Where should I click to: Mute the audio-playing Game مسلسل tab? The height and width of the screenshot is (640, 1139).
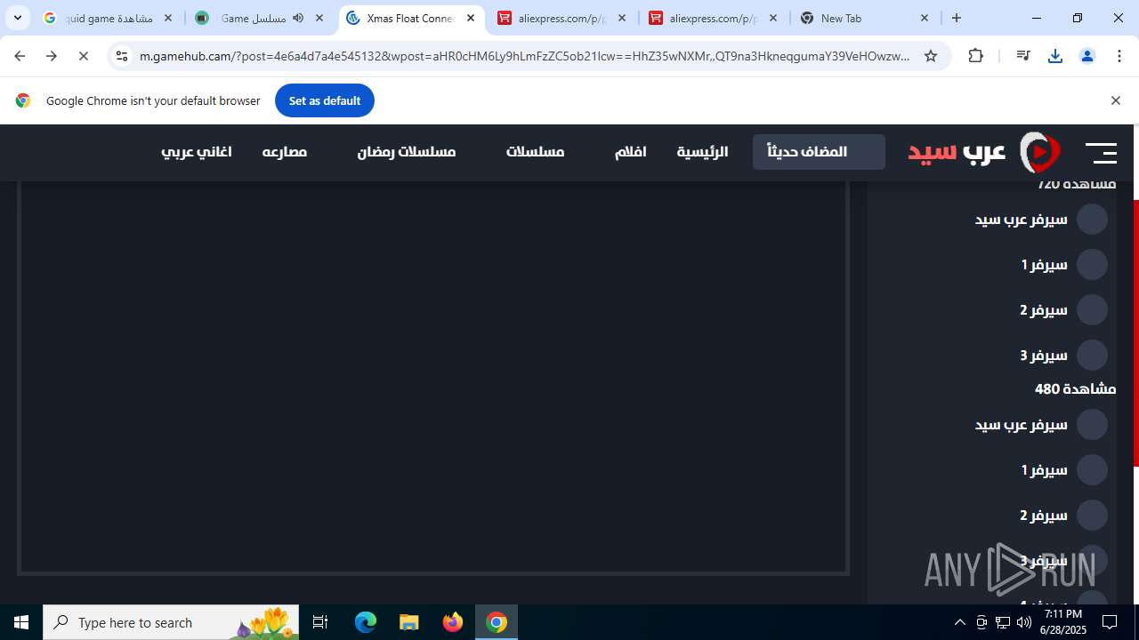tap(298, 18)
